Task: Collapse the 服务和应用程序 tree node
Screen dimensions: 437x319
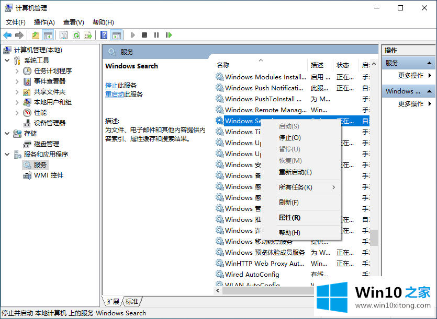Action: [7, 155]
